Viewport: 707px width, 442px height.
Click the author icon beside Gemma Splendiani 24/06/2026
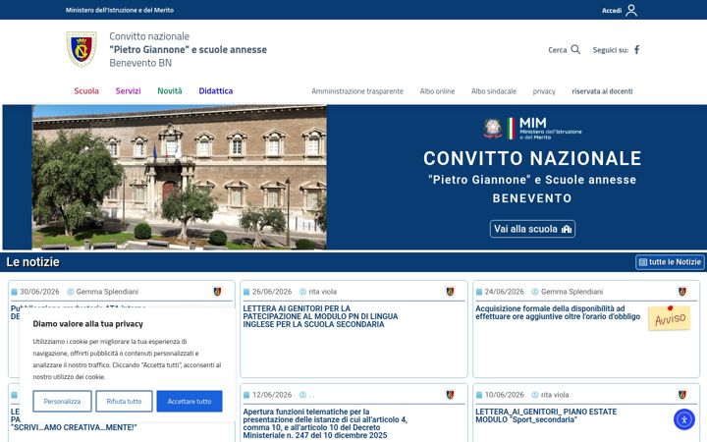535,292
